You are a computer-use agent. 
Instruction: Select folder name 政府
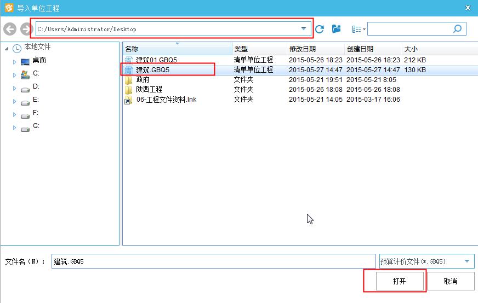[143, 80]
